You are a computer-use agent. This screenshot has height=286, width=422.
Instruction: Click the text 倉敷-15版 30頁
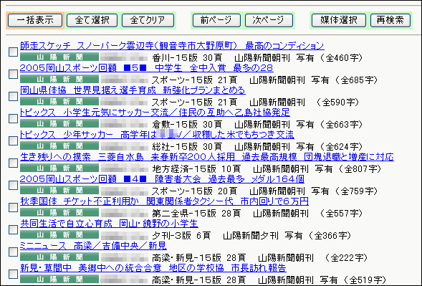pyautogui.click(x=187, y=125)
